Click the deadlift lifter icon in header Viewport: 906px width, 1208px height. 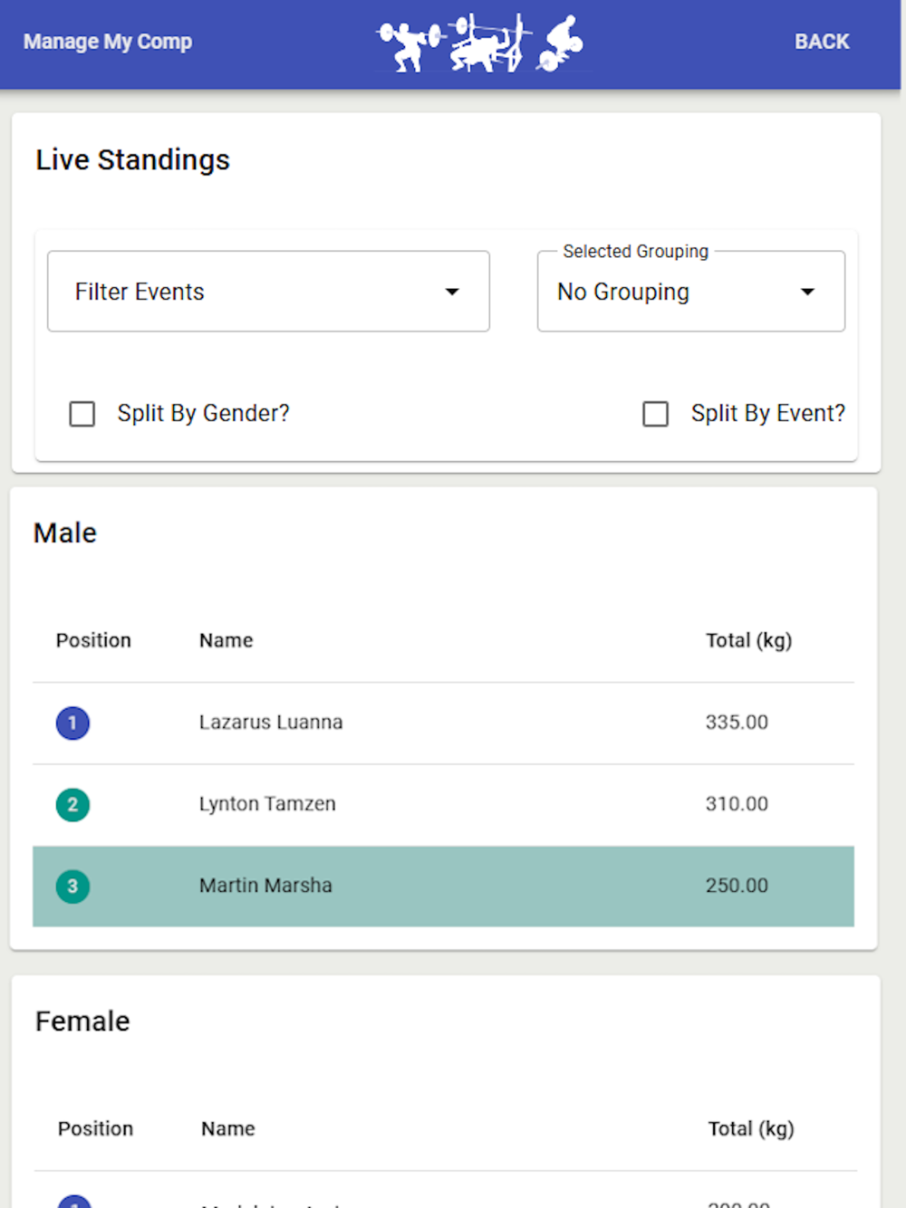(562, 43)
